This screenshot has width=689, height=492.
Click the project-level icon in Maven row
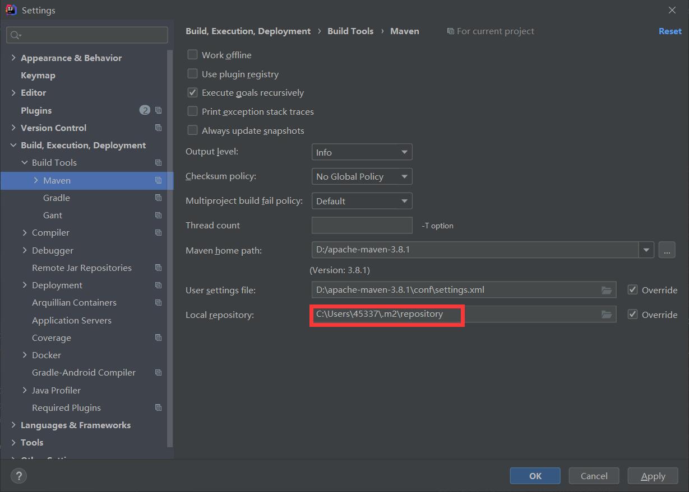pos(158,180)
